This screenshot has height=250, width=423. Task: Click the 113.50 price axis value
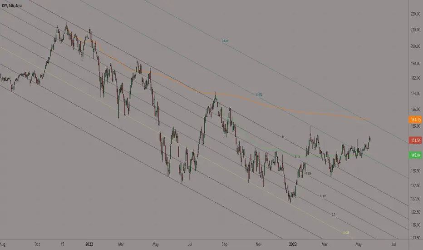(415, 238)
